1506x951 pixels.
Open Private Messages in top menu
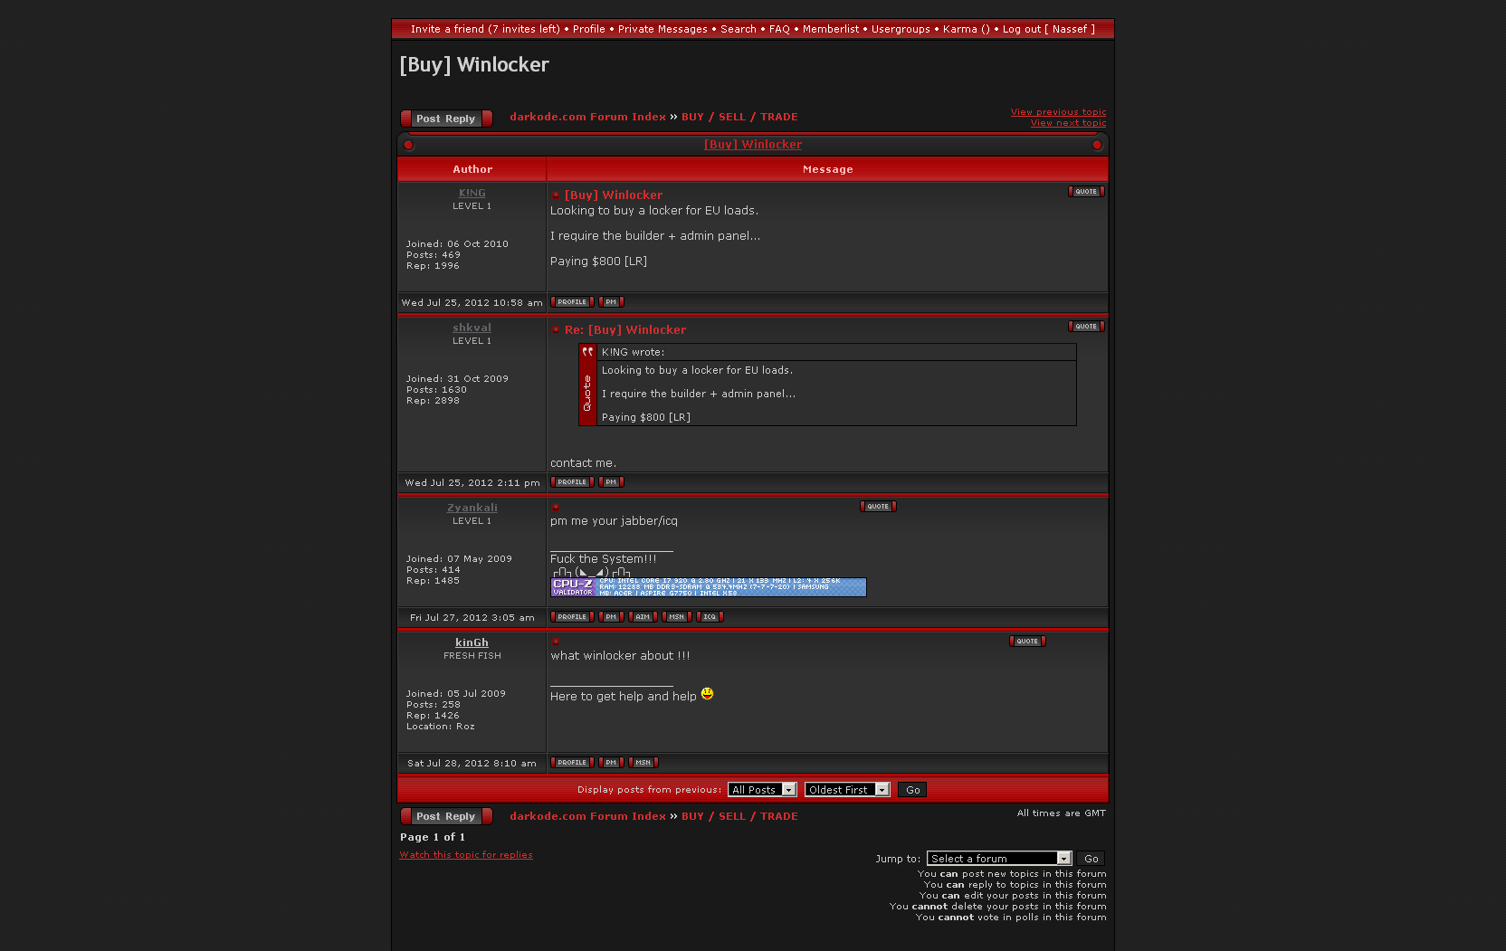tap(662, 29)
